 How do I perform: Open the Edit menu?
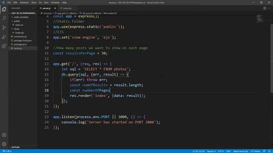(x=15, y=3)
